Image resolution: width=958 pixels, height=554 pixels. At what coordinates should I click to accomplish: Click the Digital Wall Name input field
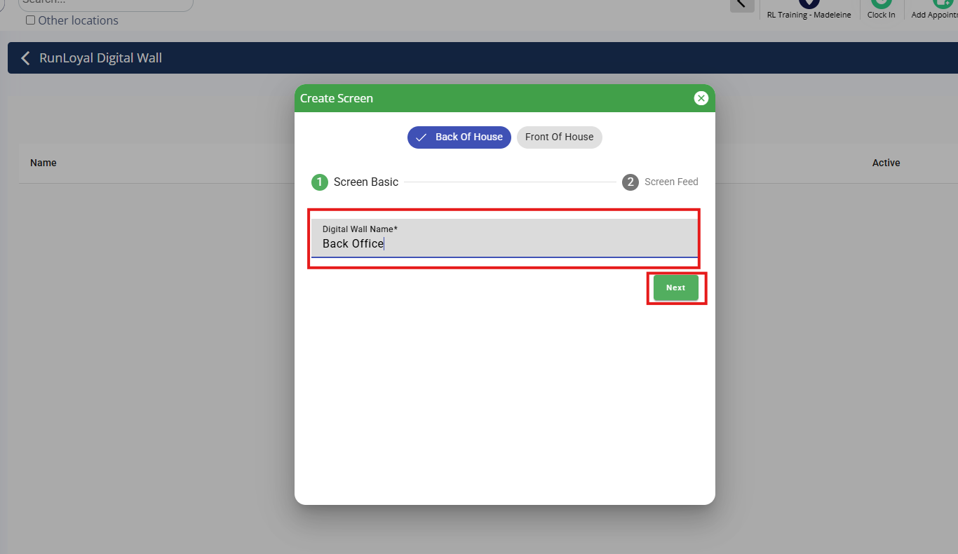pos(505,238)
